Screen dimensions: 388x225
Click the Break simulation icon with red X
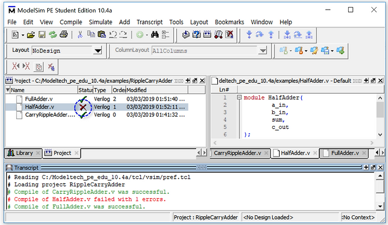(x=230, y=34)
